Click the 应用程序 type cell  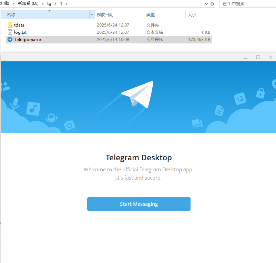[x=155, y=39]
